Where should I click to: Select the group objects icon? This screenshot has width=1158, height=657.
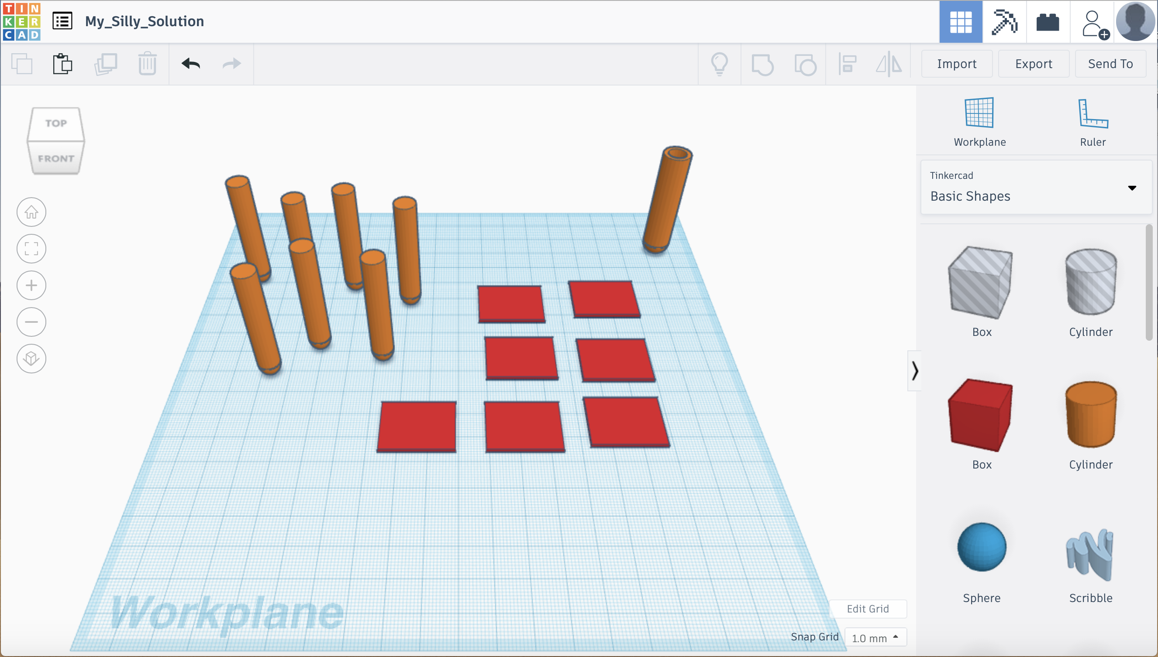(x=764, y=64)
